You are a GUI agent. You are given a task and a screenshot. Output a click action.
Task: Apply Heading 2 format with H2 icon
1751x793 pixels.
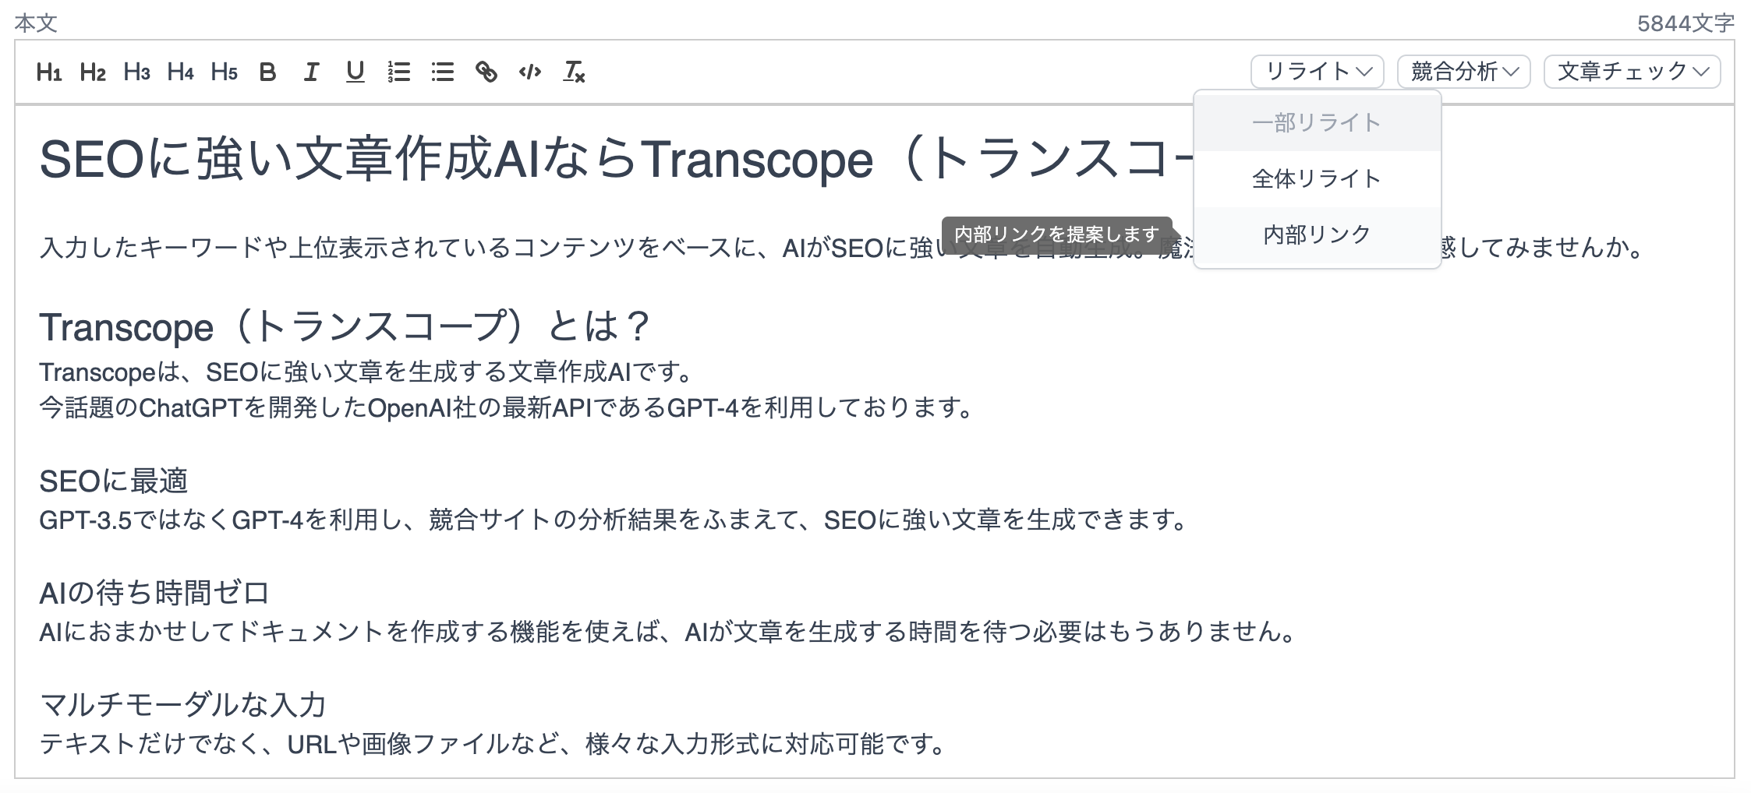[93, 72]
